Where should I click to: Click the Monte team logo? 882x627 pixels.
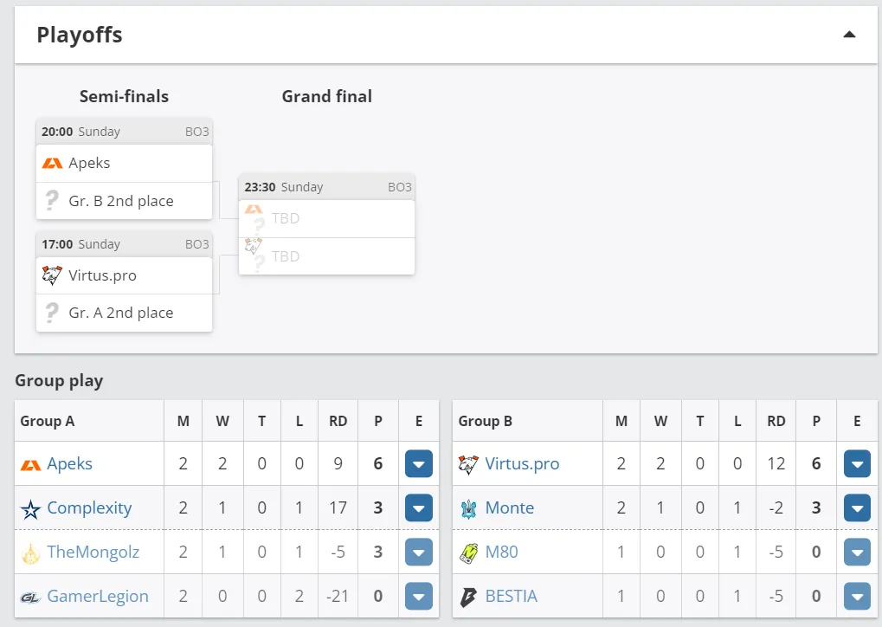coord(468,509)
